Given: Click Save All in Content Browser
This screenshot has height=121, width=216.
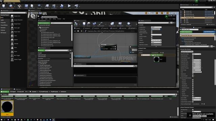Looking at the screenshot, I should tap(21, 92).
